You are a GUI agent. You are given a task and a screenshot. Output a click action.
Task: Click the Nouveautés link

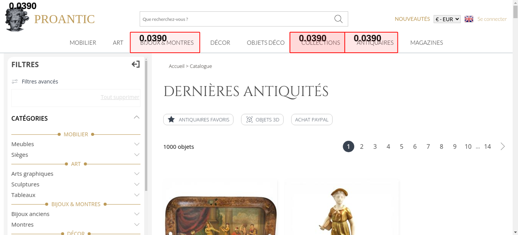[x=412, y=19]
